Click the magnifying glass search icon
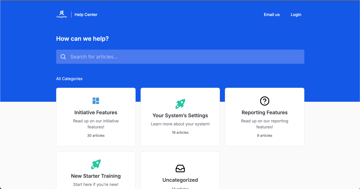The image size is (360, 189). click(x=63, y=56)
